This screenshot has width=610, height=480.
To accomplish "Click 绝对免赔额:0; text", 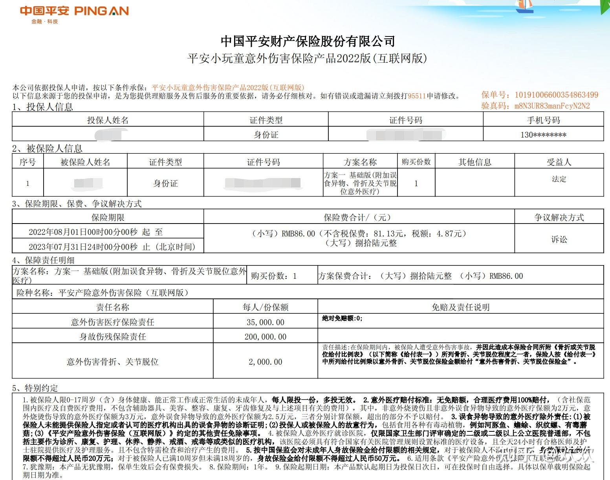I will pyautogui.click(x=343, y=318).
